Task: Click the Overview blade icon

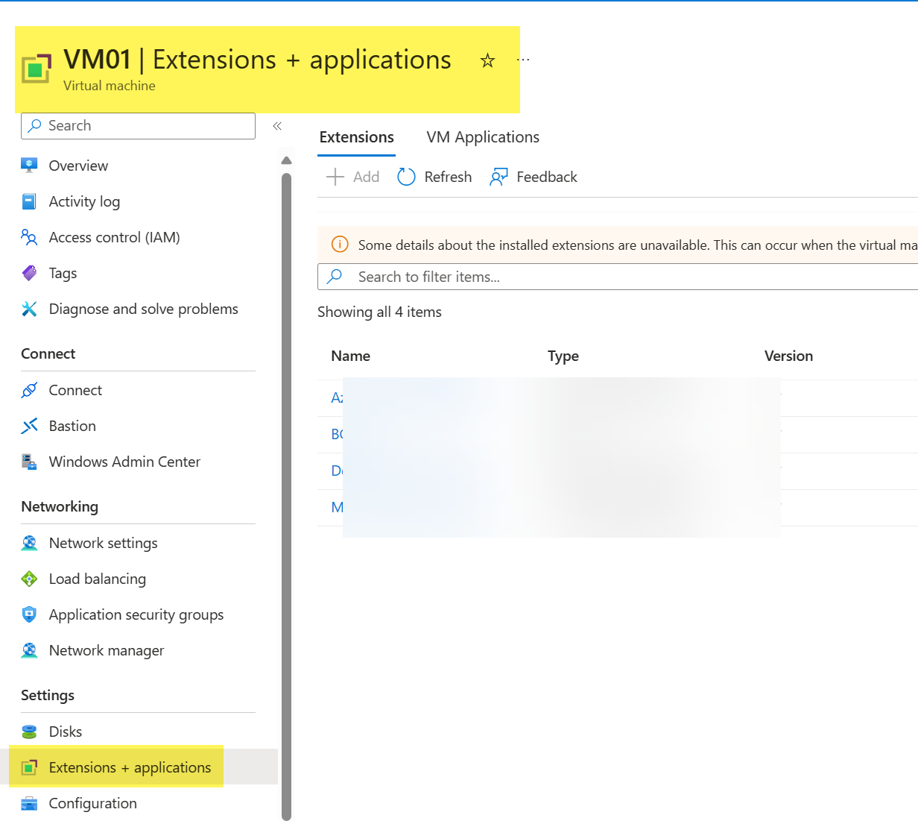Action: click(x=29, y=165)
